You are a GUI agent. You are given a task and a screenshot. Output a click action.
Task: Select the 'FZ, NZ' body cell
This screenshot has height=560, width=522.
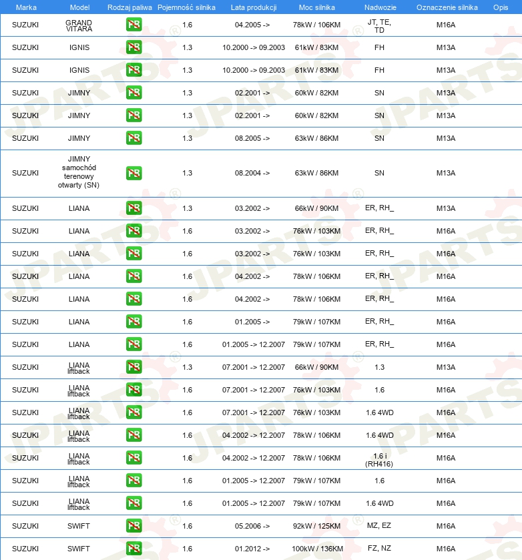[379, 548]
